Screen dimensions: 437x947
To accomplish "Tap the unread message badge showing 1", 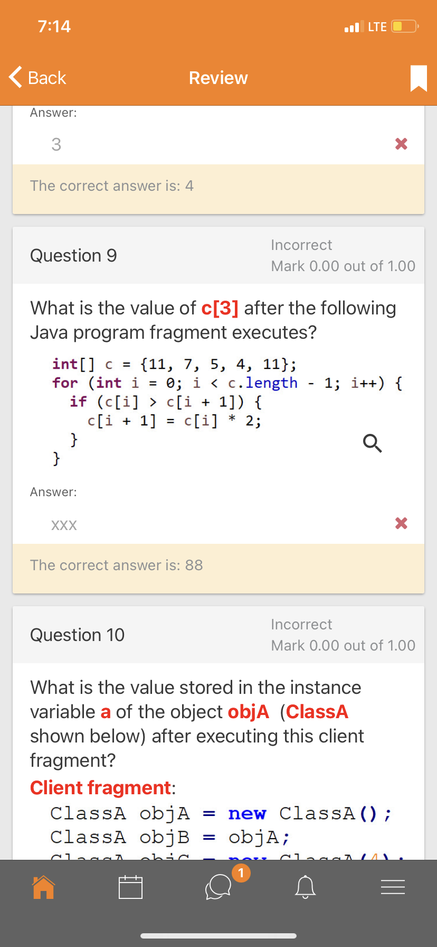I will pos(241,872).
